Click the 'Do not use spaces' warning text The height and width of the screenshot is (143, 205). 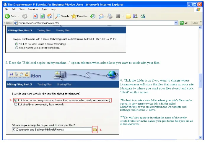[136, 117]
